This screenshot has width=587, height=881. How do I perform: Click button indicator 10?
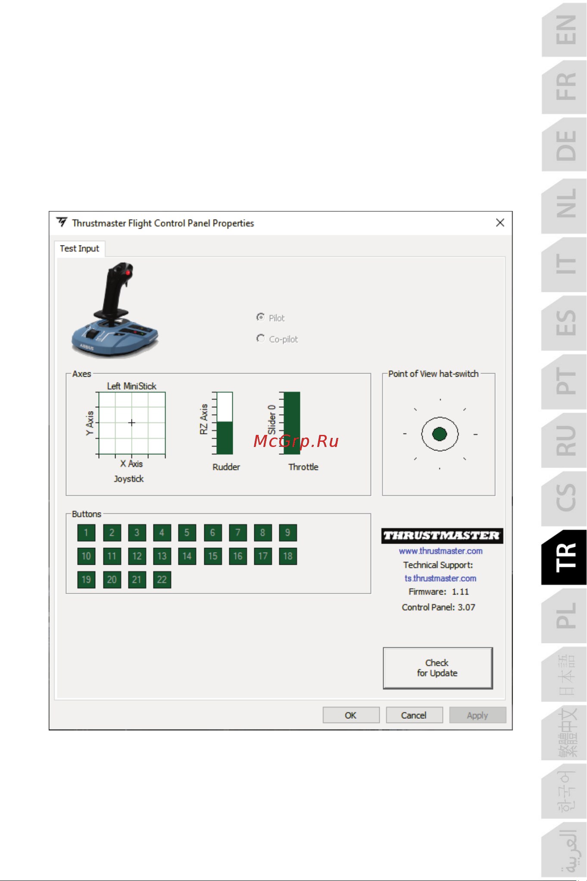86,556
